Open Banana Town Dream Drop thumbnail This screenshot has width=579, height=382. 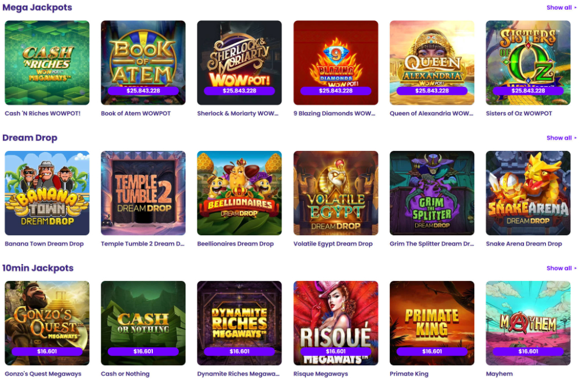(47, 193)
